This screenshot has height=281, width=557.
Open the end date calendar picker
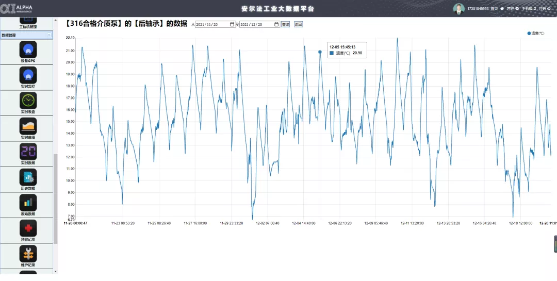tap(276, 24)
